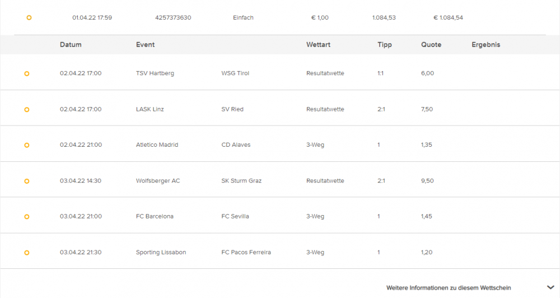
Task: Click the bet number 4257373630
Action: 173,17
